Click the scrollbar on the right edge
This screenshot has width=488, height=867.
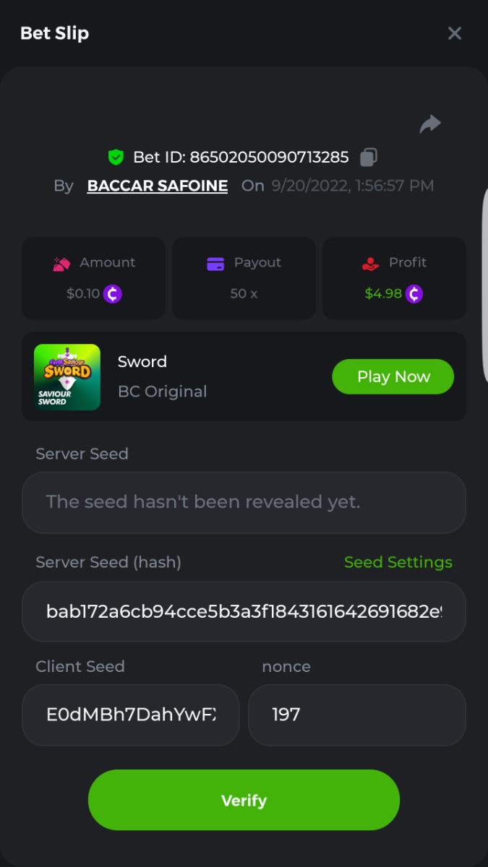coord(484,289)
